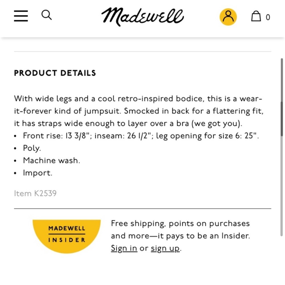The height and width of the screenshot is (285, 285).
Task: Click the INSIDER word on the badge
Action: 67,240
